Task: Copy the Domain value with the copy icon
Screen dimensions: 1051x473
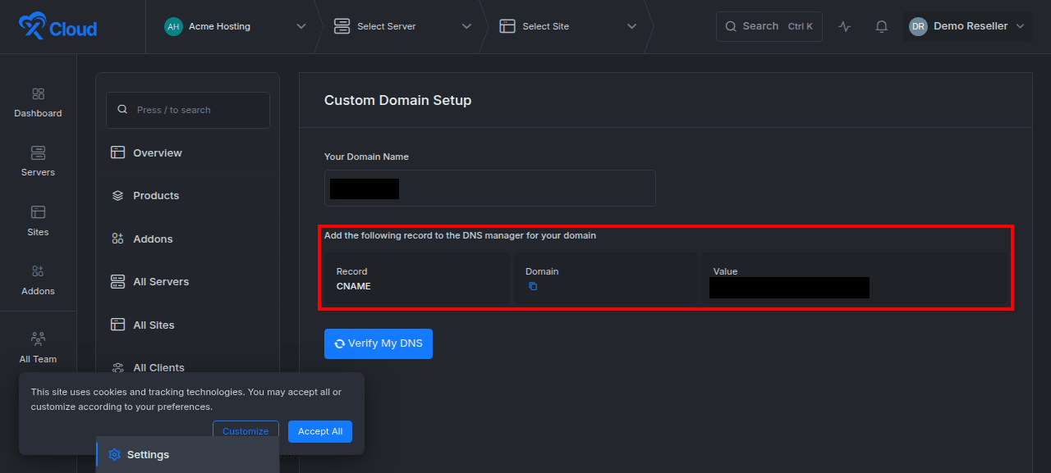Action: (x=533, y=286)
